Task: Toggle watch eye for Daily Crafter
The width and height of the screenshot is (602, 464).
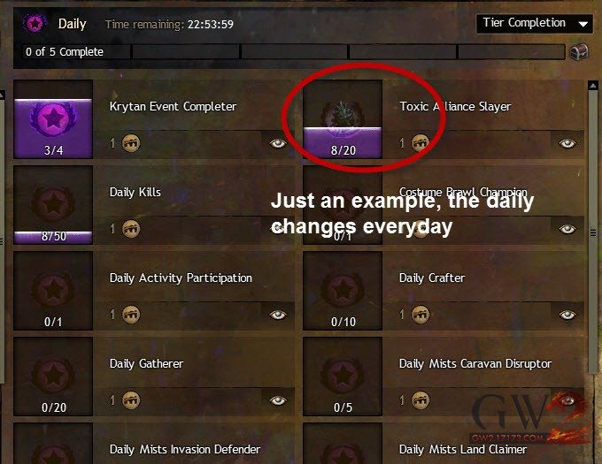Action: (x=567, y=315)
